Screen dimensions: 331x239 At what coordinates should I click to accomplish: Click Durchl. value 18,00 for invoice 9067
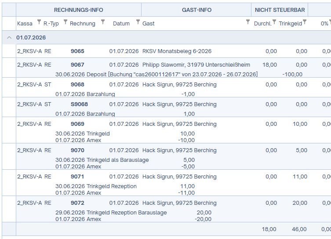pyautogui.click(x=269, y=64)
